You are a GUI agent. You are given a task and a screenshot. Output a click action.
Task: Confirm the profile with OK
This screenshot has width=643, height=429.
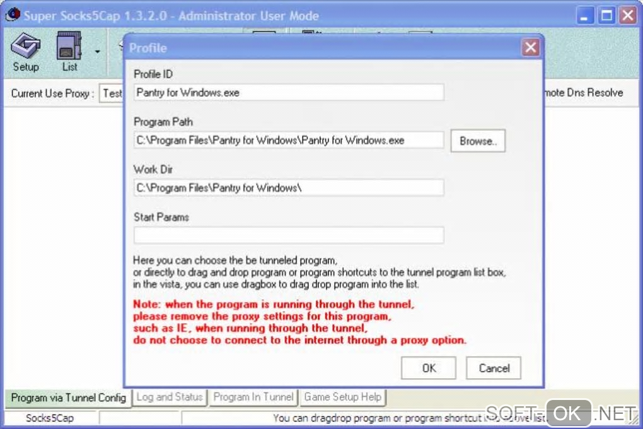pos(429,368)
